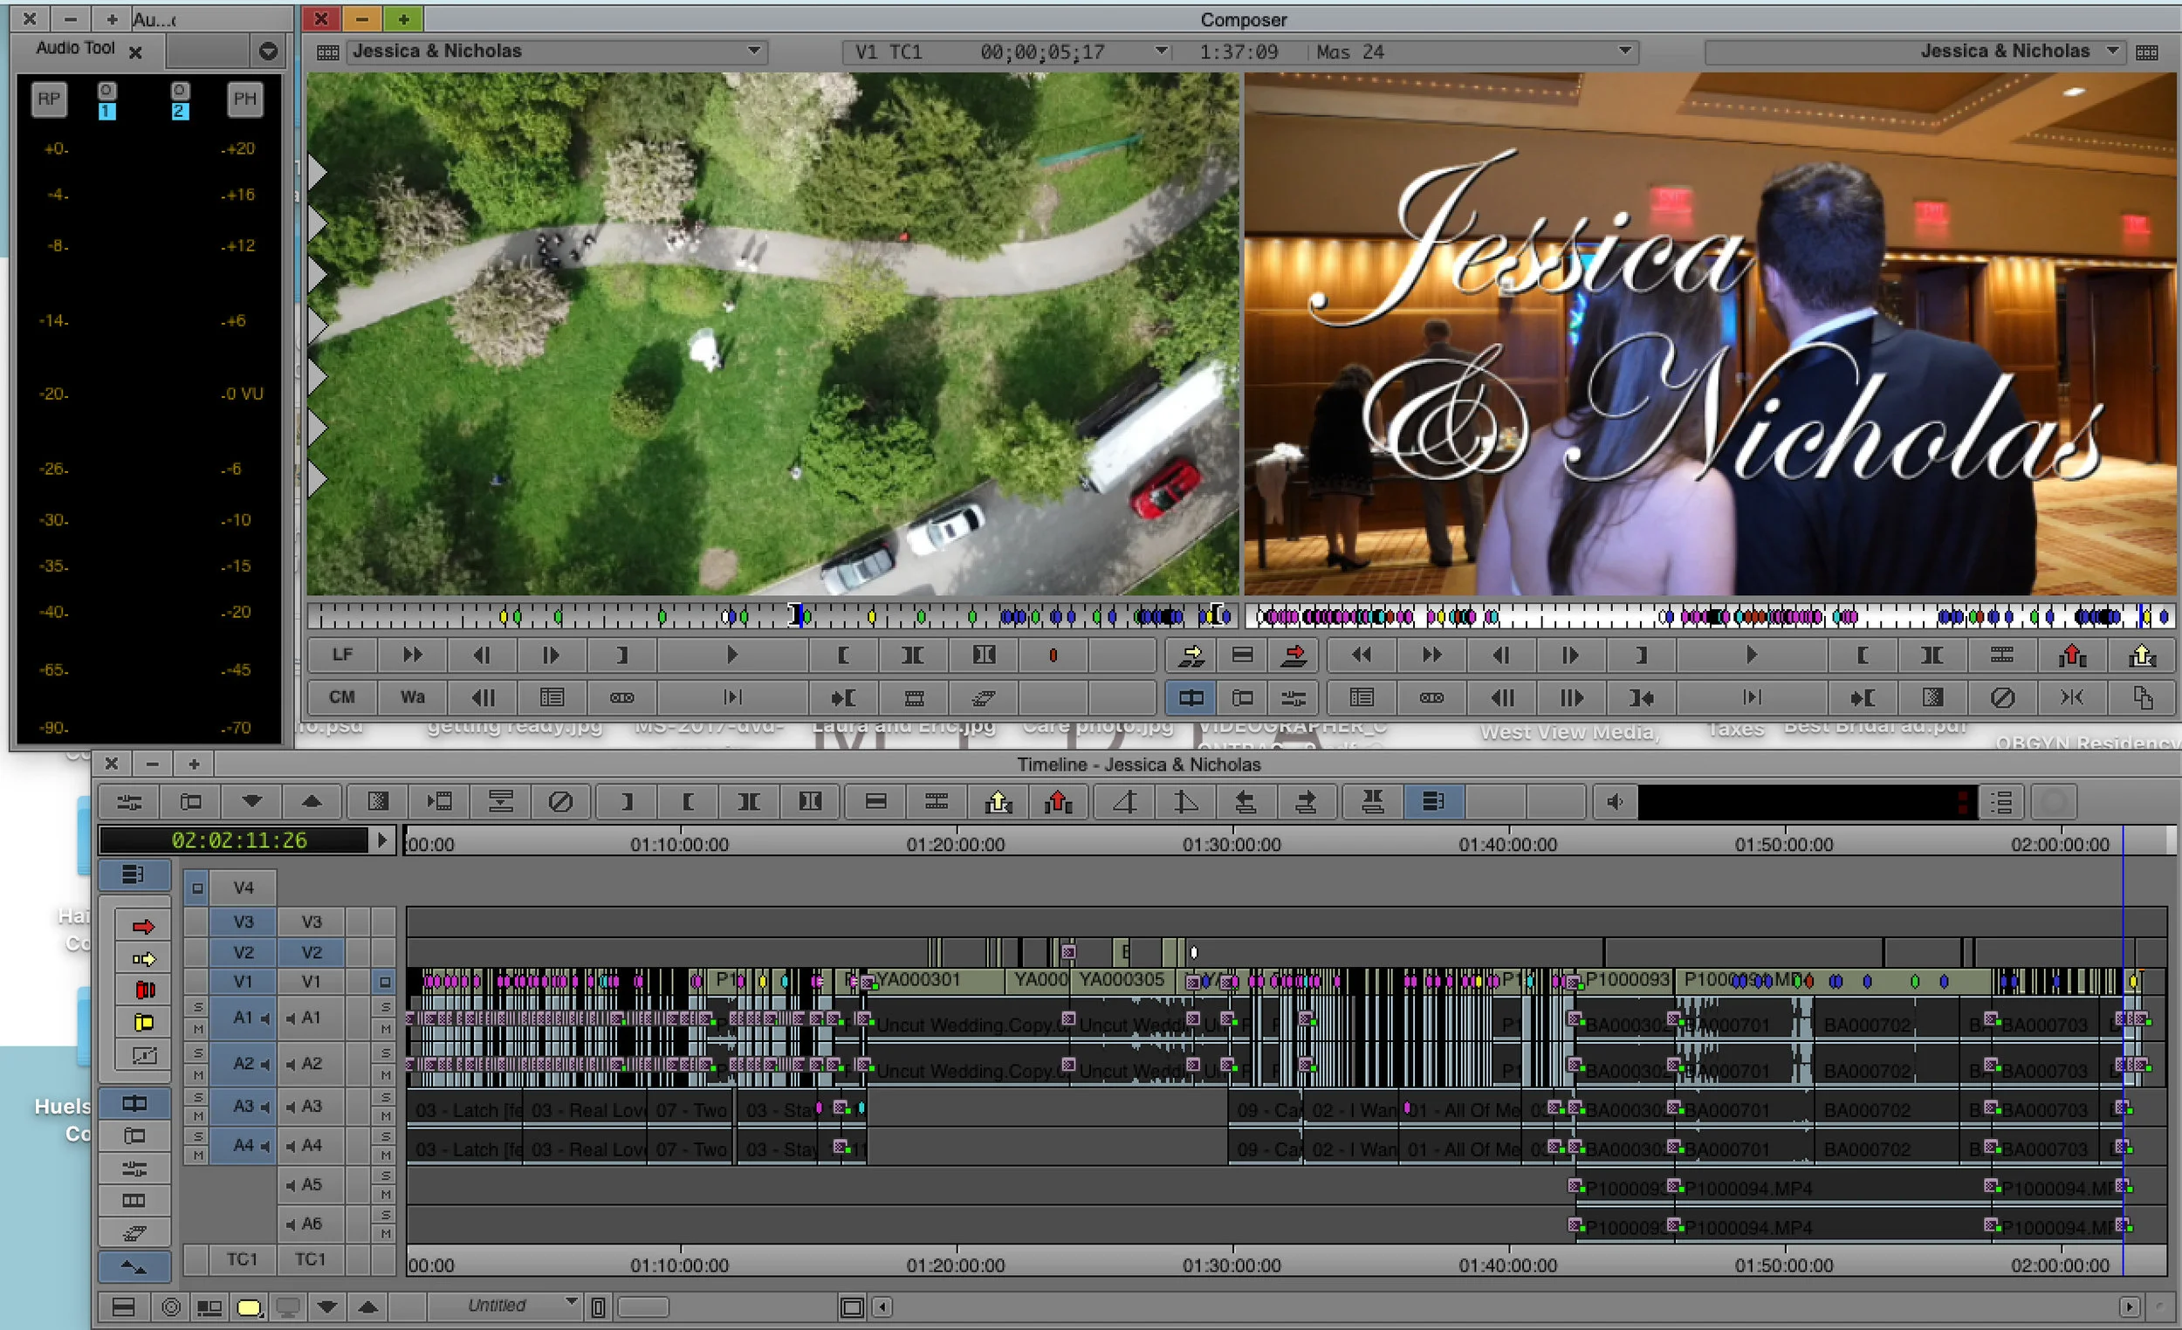Click the up-arrow button in timeline toolbar
2182x1330 pixels.
[311, 801]
